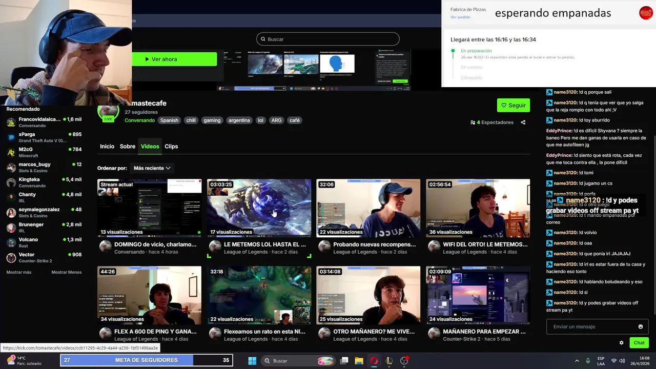The width and height of the screenshot is (656, 369).
Task: Click the viewers icon beside 4 Espectadores
Action: point(473,122)
